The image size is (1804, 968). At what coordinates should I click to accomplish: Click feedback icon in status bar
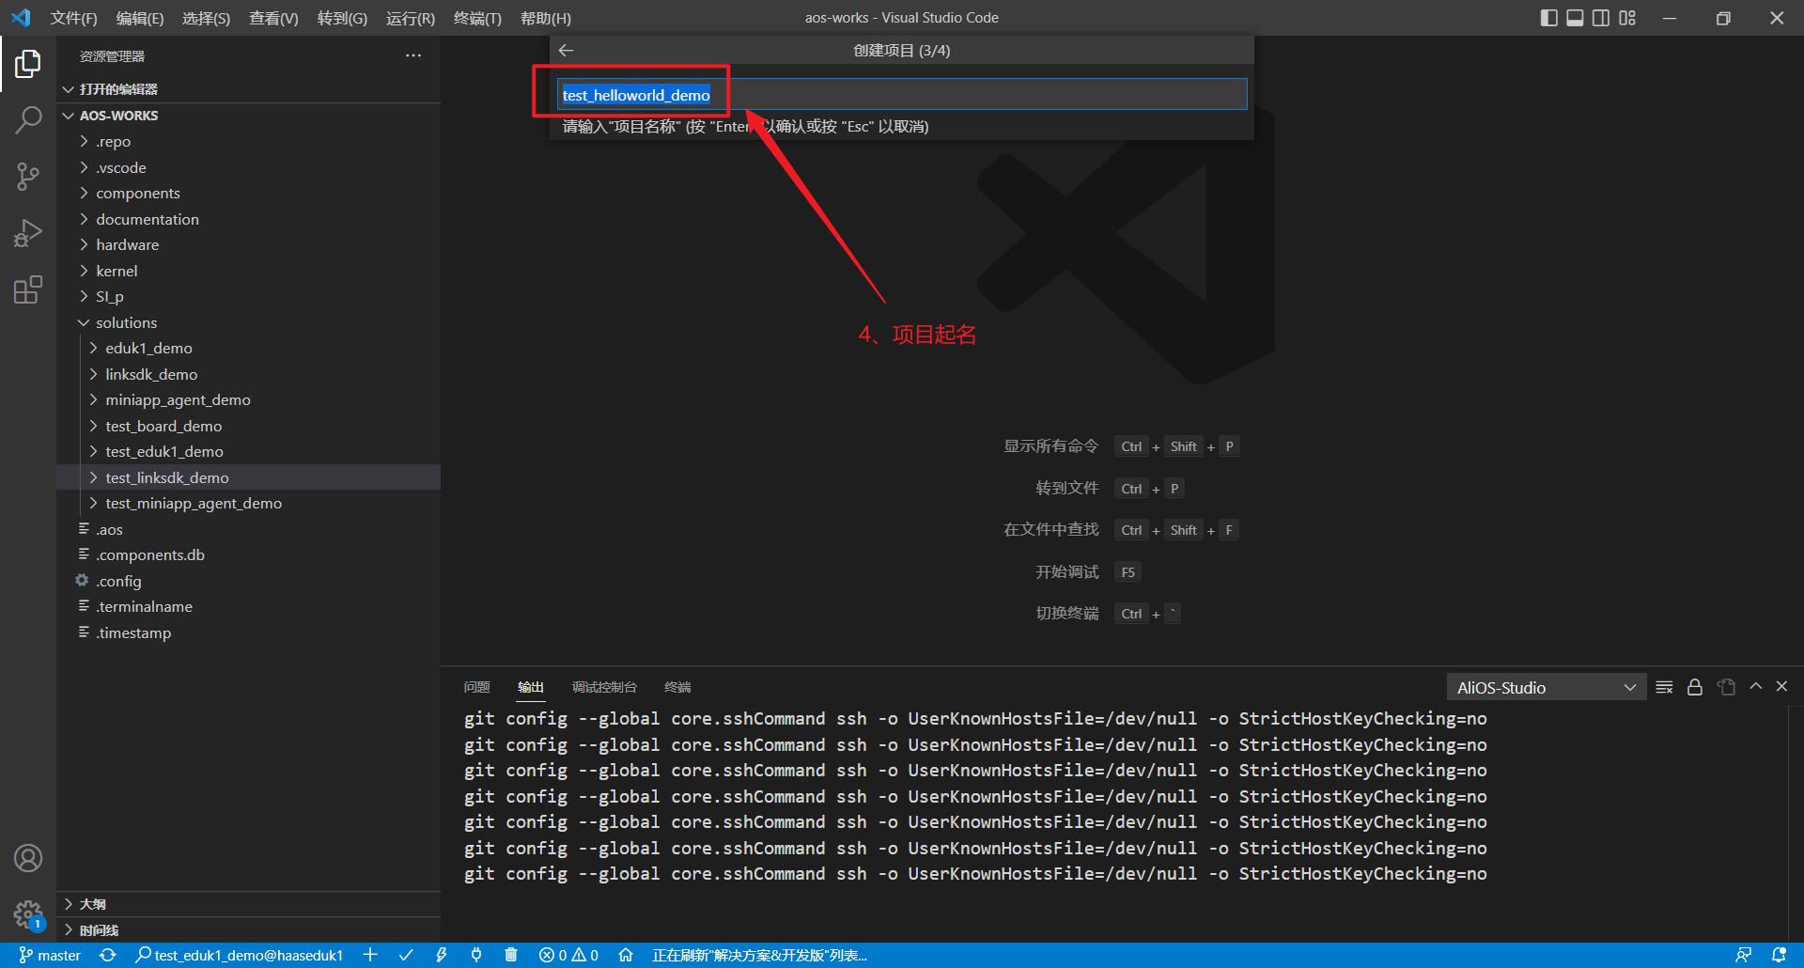click(1743, 955)
